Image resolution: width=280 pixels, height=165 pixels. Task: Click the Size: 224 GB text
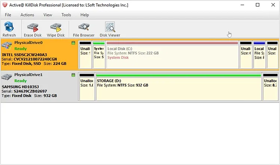tap(55, 63)
